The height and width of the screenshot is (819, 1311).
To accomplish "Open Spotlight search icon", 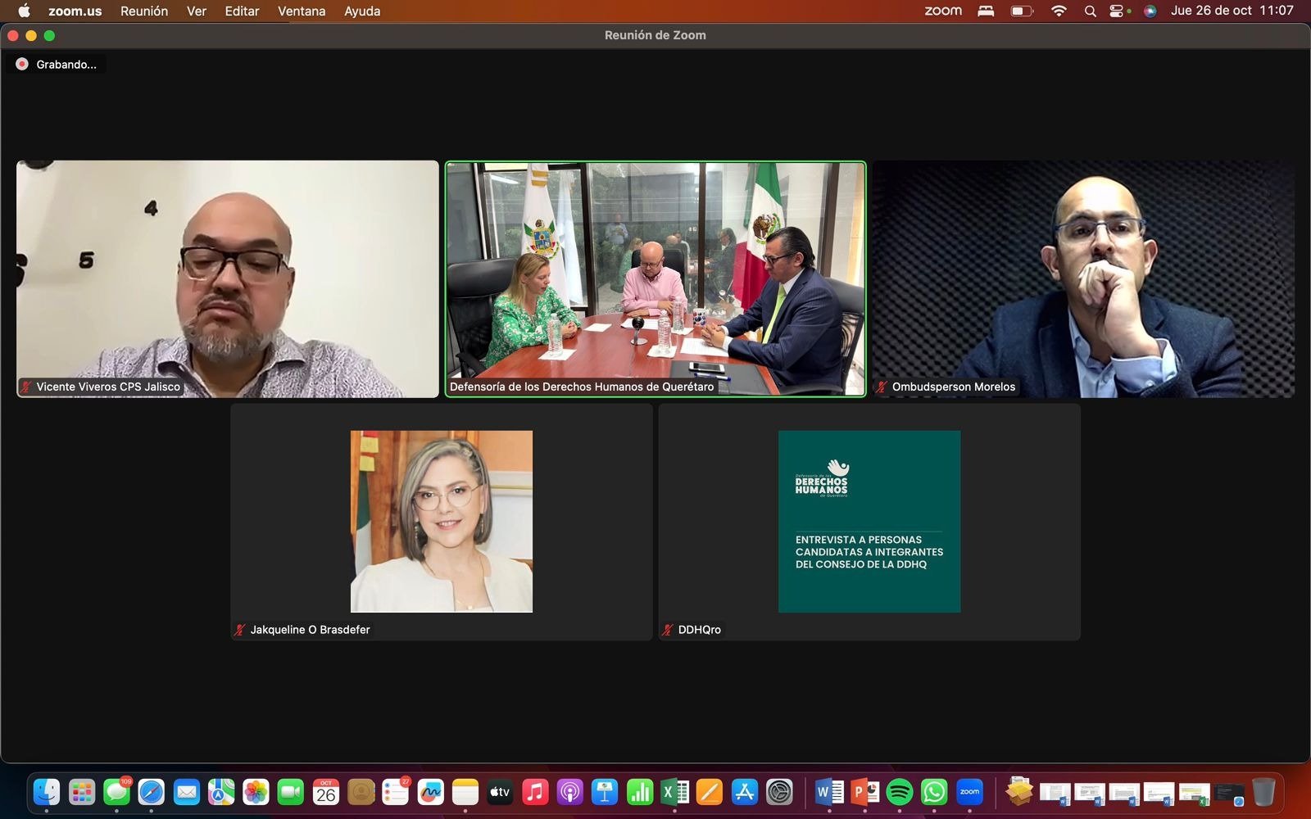I will click(1090, 11).
